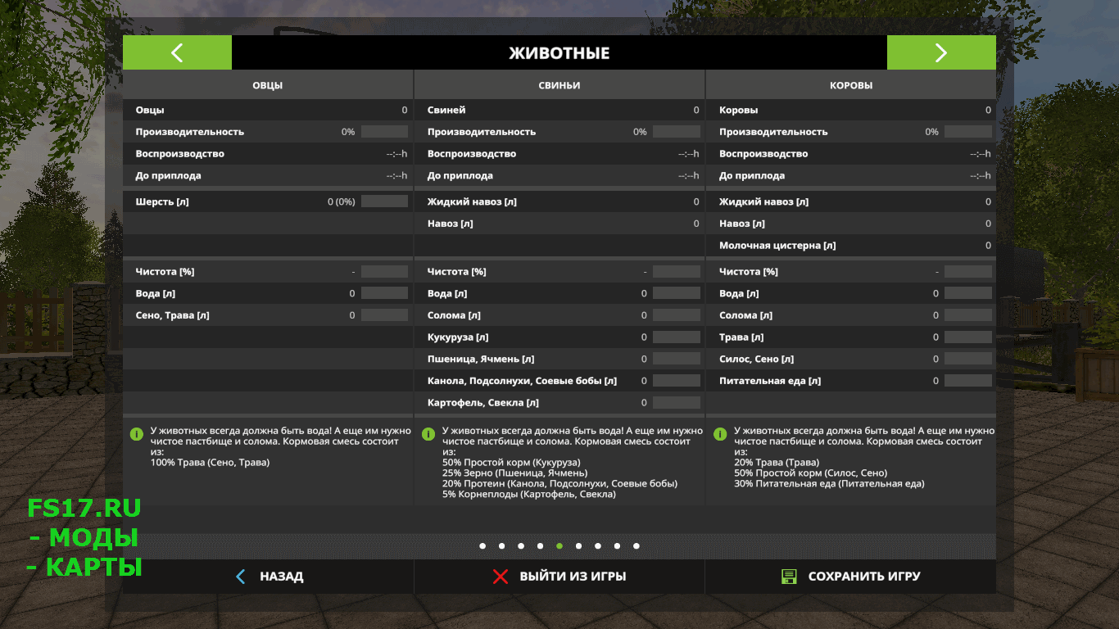Click info icon in pigs column
Image resolution: width=1119 pixels, height=629 pixels.
pyautogui.click(x=428, y=433)
